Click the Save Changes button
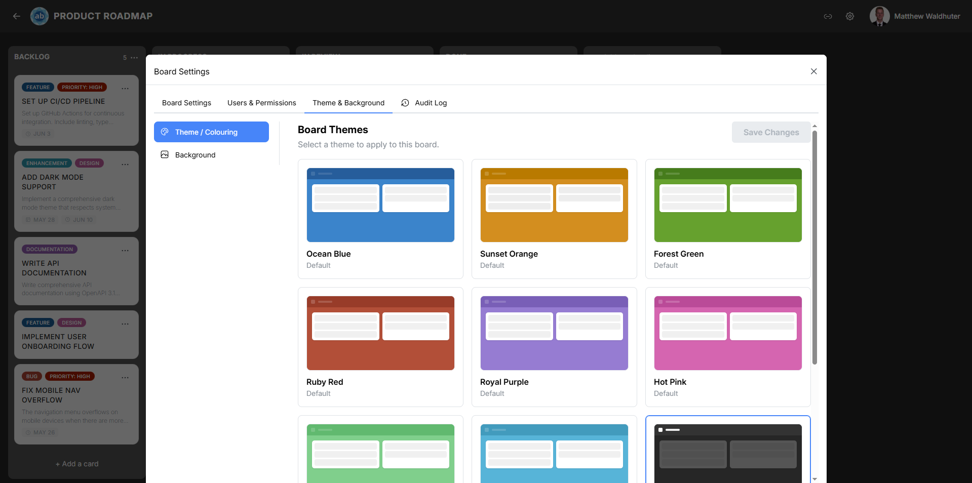The height and width of the screenshot is (483, 972). [771, 132]
